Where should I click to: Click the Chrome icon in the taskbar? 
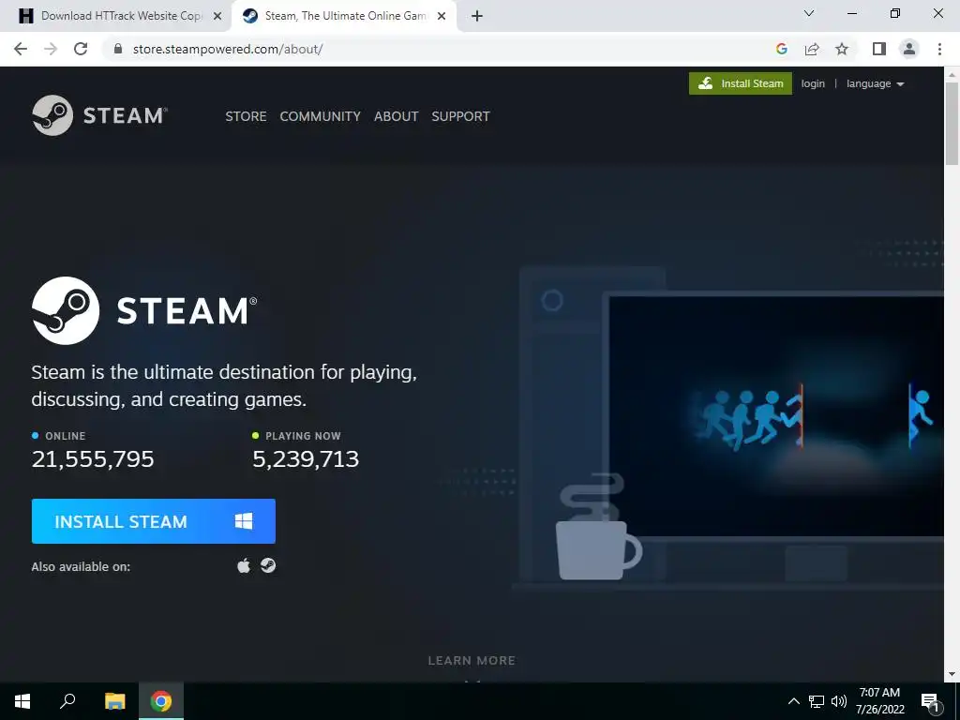point(161,701)
